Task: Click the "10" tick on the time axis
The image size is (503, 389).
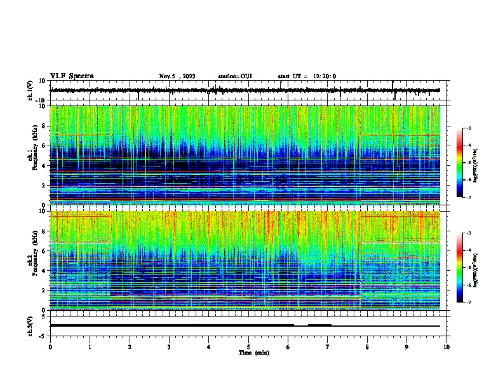Action: [446, 347]
